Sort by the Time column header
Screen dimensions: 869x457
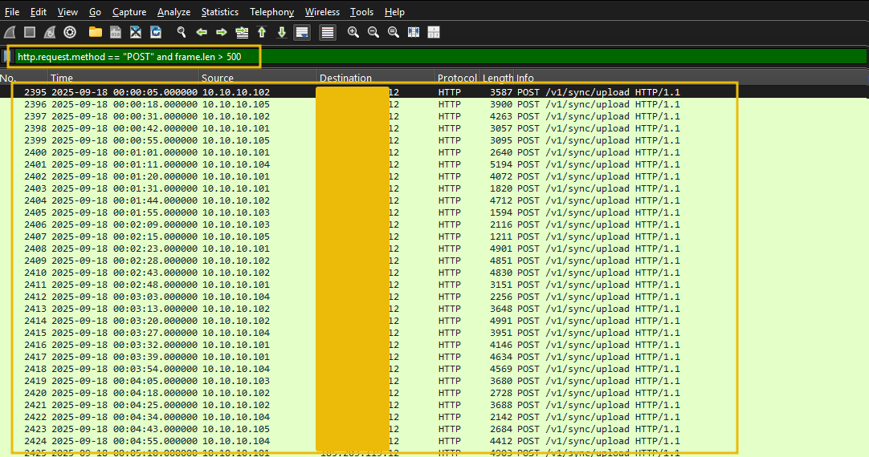click(x=123, y=78)
